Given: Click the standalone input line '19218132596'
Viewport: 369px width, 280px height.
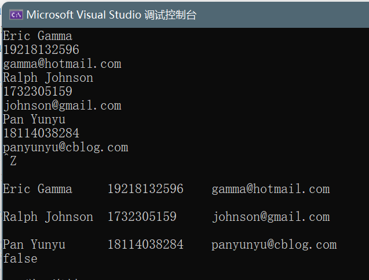Looking at the screenshot, I should click(41, 50).
